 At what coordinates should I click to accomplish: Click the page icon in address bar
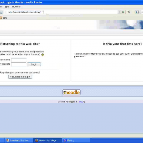(6, 12)
